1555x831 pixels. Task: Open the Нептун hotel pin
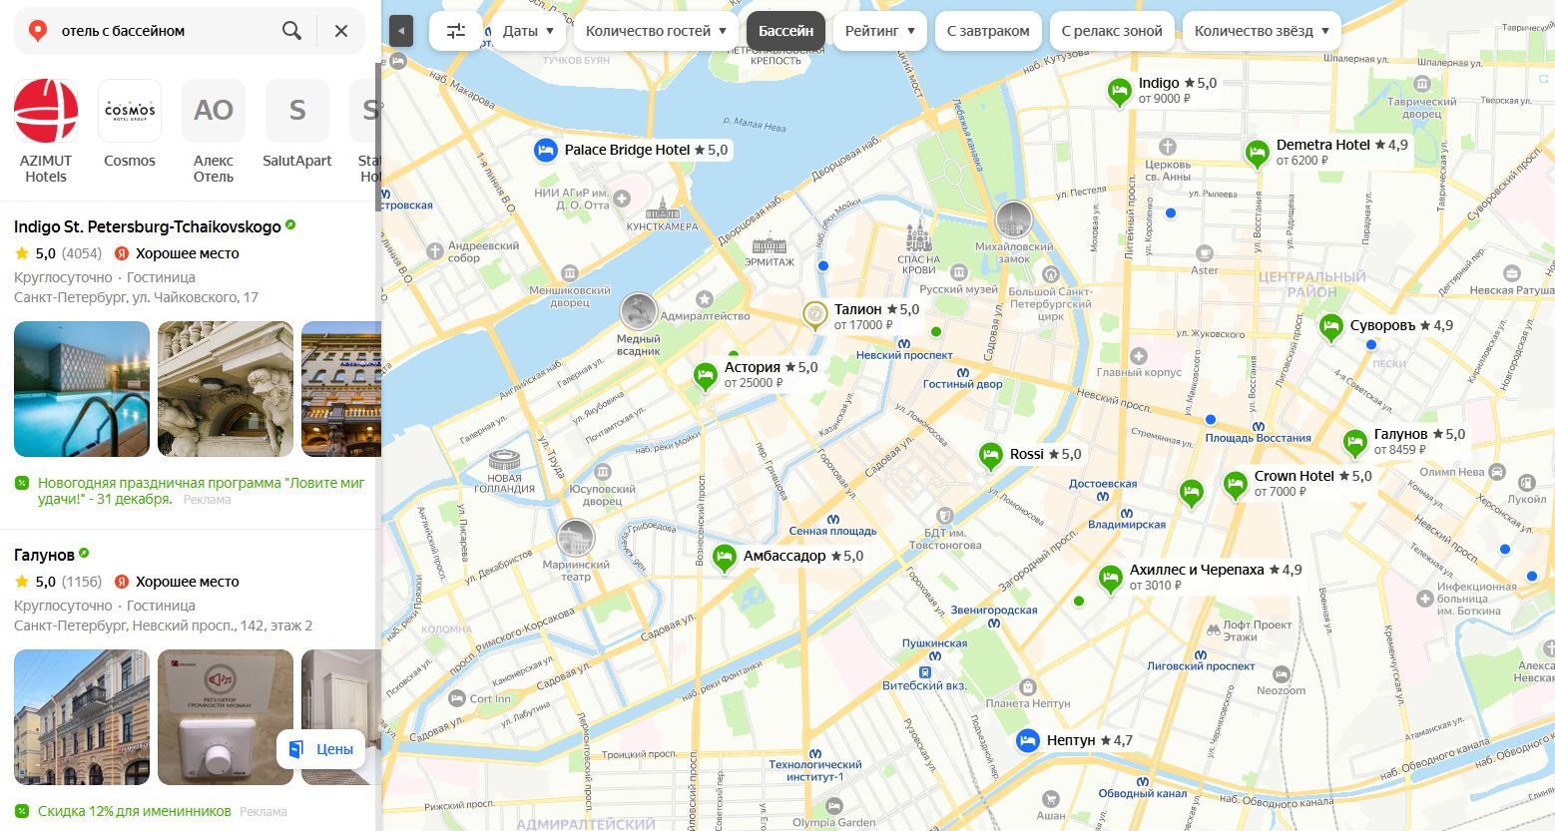(x=1028, y=741)
